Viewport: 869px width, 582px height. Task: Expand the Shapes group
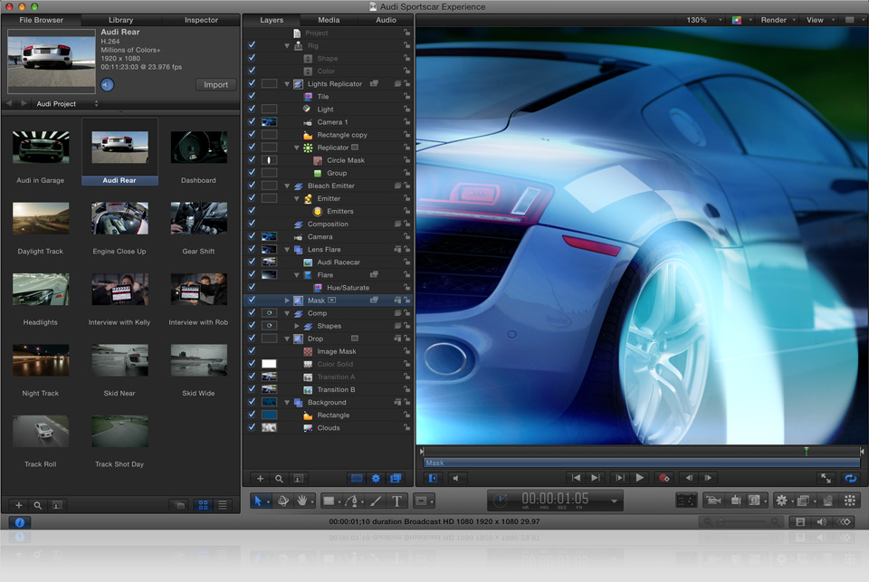(297, 326)
